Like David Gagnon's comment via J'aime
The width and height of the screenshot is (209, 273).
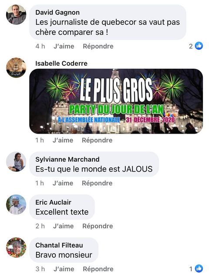coord(64,46)
